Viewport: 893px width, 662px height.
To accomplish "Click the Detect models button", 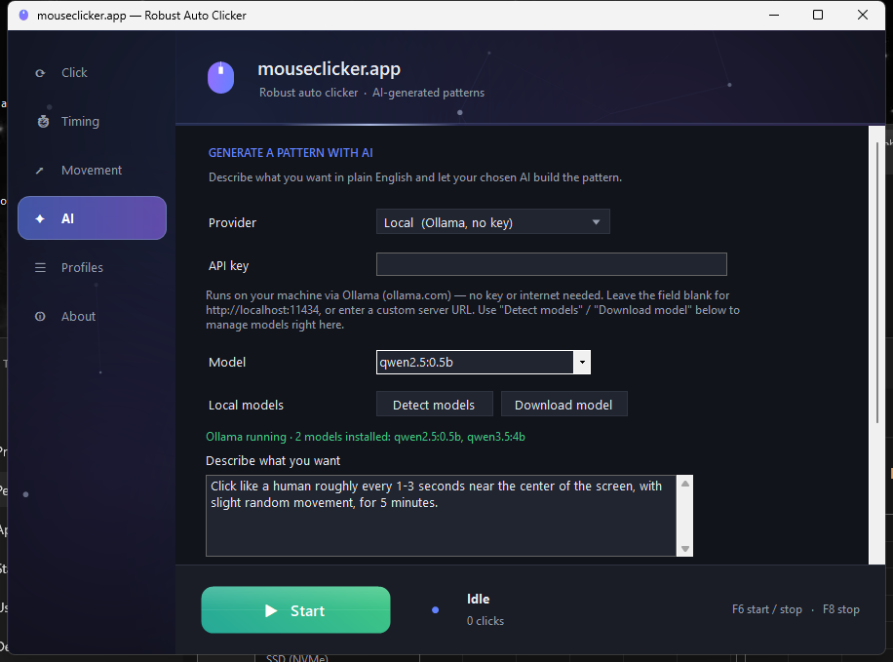I will (x=434, y=405).
